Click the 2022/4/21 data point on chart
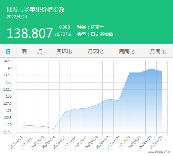 (x=129, y=73)
